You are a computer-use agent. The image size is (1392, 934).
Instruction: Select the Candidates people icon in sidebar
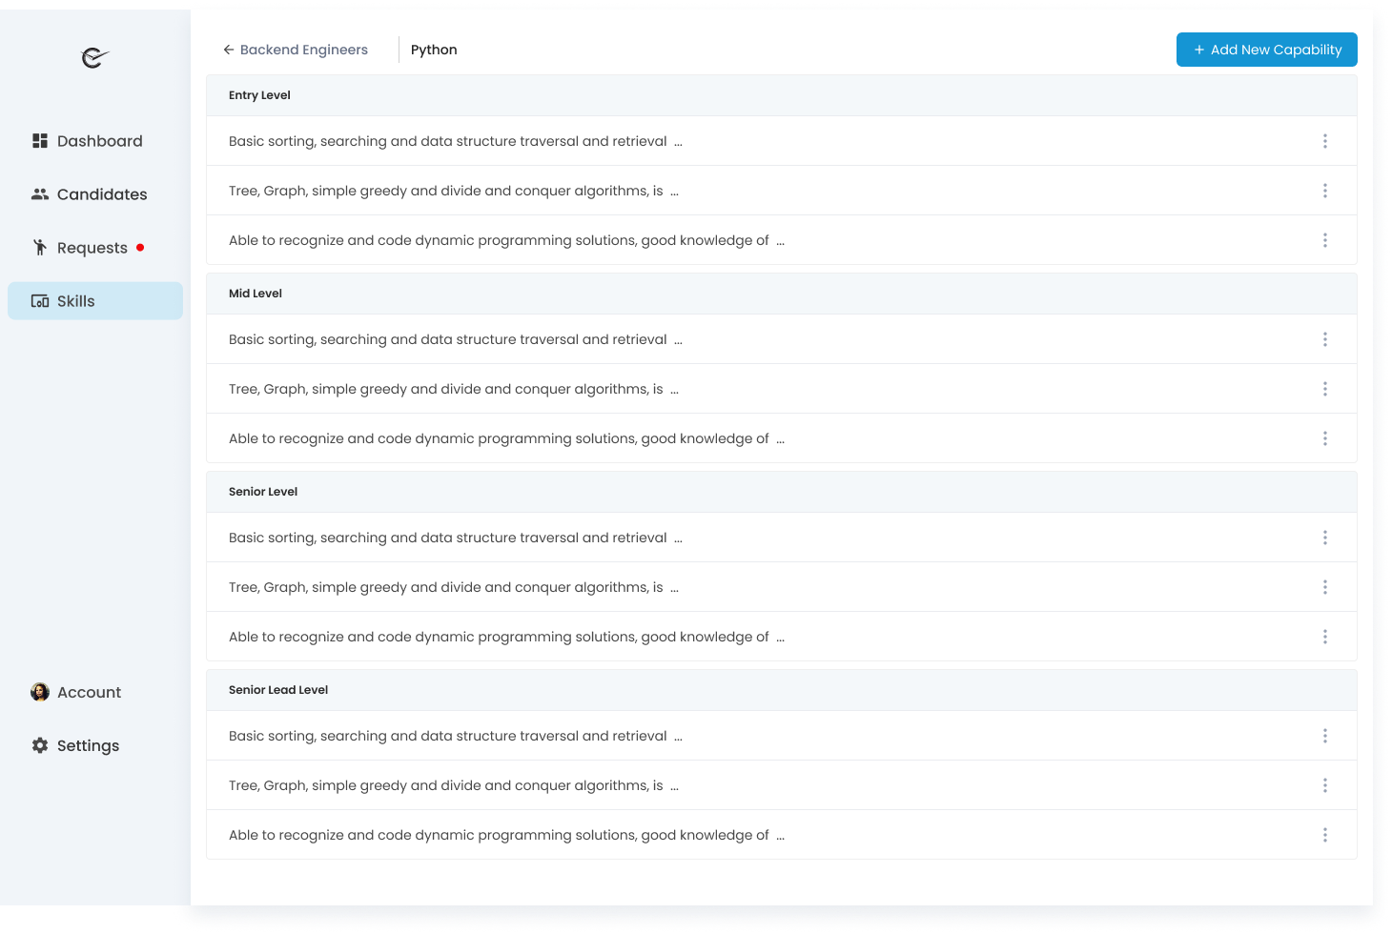tap(40, 193)
